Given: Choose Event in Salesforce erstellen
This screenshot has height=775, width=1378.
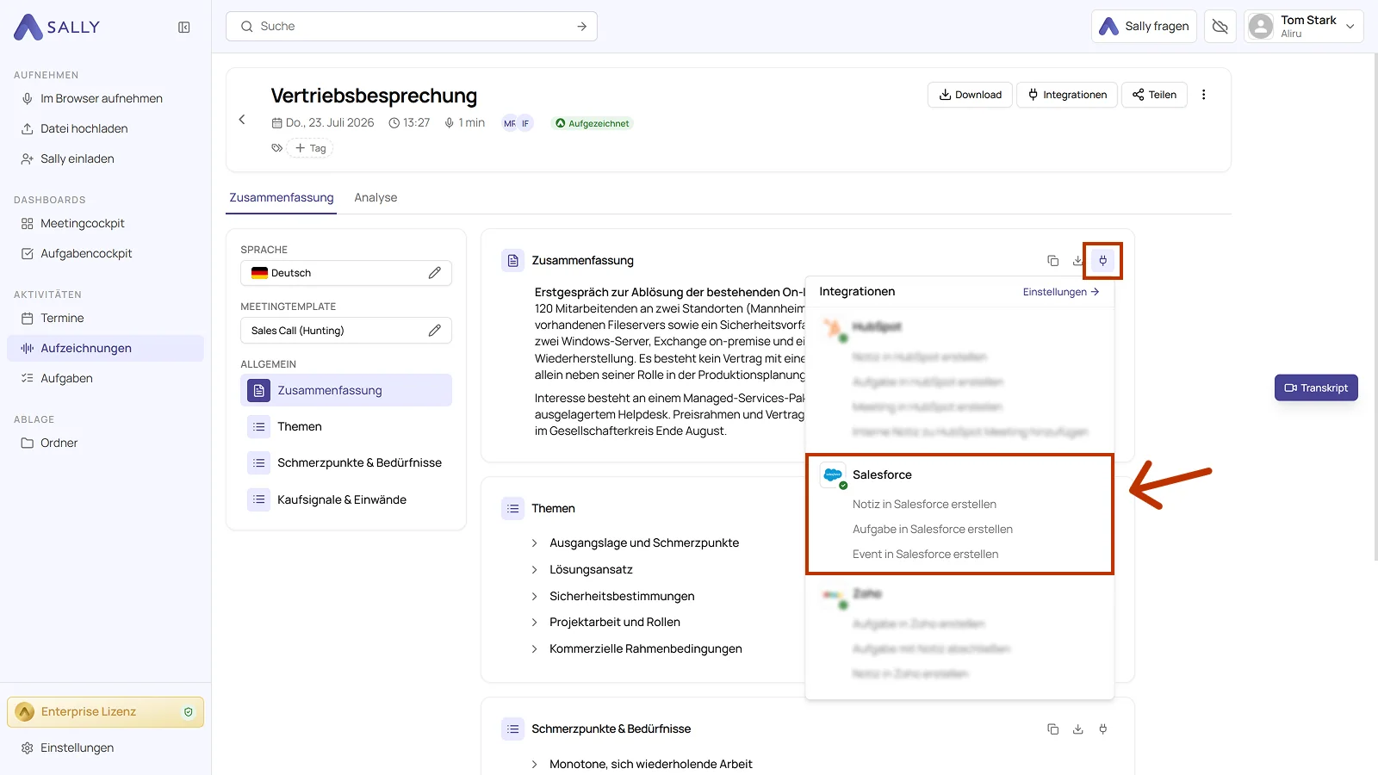Looking at the screenshot, I should click(x=926, y=555).
